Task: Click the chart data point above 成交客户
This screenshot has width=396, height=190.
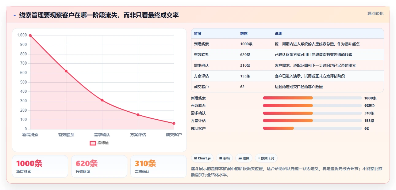Action: click(x=174, y=123)
